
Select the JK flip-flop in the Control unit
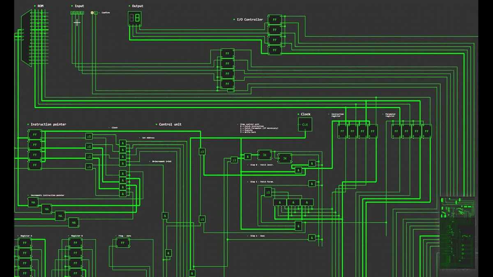point(264,155)
